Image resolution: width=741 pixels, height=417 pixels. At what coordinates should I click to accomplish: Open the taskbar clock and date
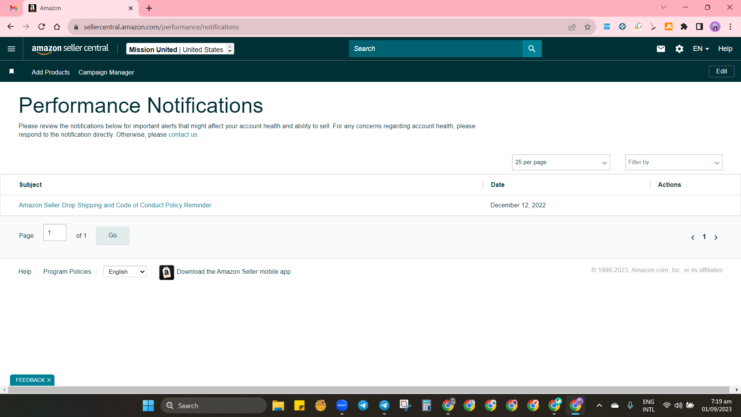717,405
